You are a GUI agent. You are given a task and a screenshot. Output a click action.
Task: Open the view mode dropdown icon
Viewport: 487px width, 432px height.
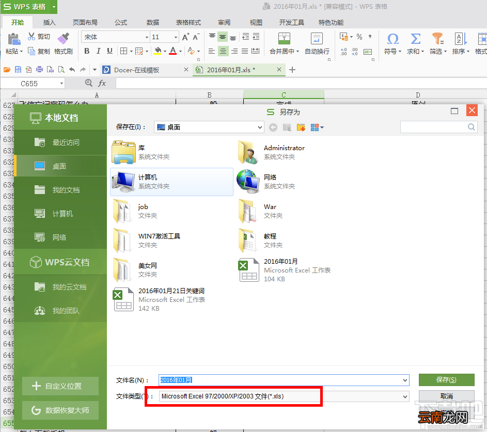click(x=317, y=127)
